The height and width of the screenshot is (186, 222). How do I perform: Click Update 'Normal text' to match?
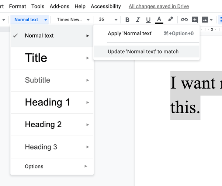146,51
